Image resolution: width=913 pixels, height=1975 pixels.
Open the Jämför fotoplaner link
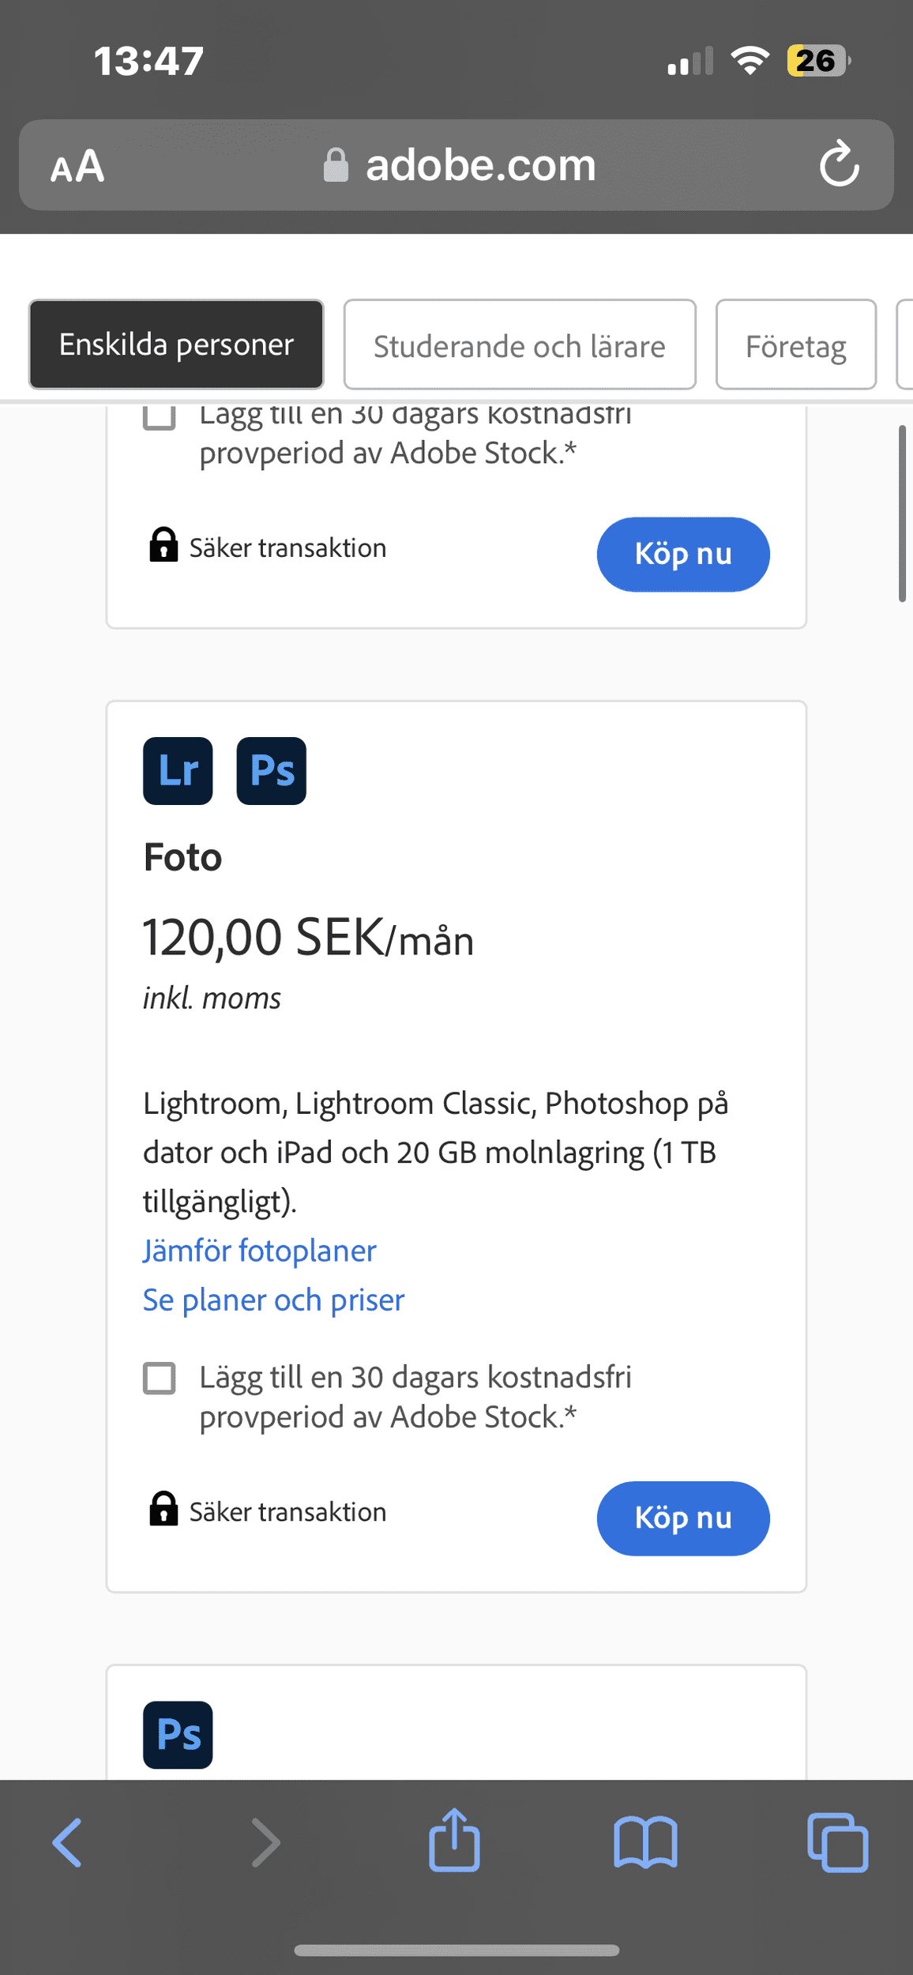260,1251
